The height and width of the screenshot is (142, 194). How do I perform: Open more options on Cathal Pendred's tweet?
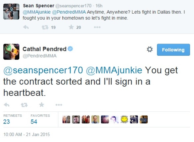[x=59, y=105]
